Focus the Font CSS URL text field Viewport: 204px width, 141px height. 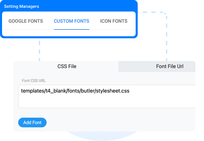pos(107,96)
